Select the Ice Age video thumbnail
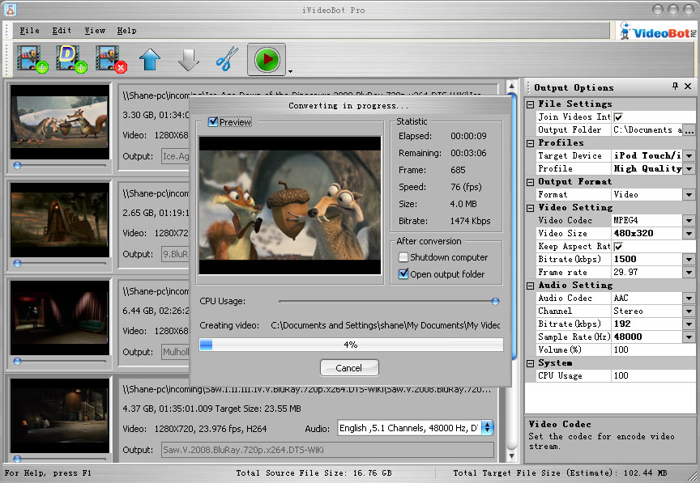This screenshot has width=700, height=483. [x=60, y=121]
